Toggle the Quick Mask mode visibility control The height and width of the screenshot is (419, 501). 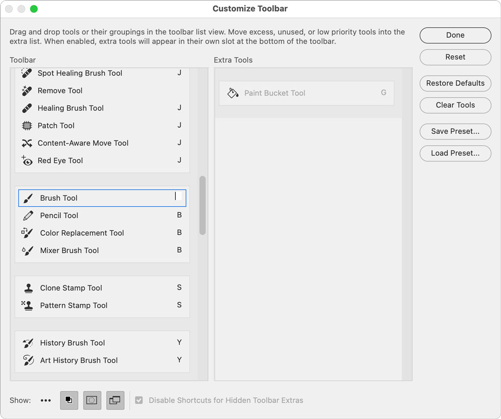(x=92, y=400)
